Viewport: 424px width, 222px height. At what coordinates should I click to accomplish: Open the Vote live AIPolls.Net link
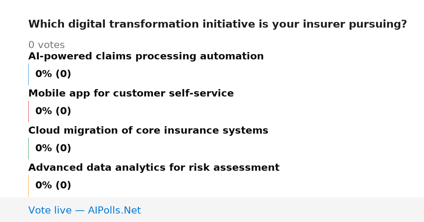(x=84, y=210)
